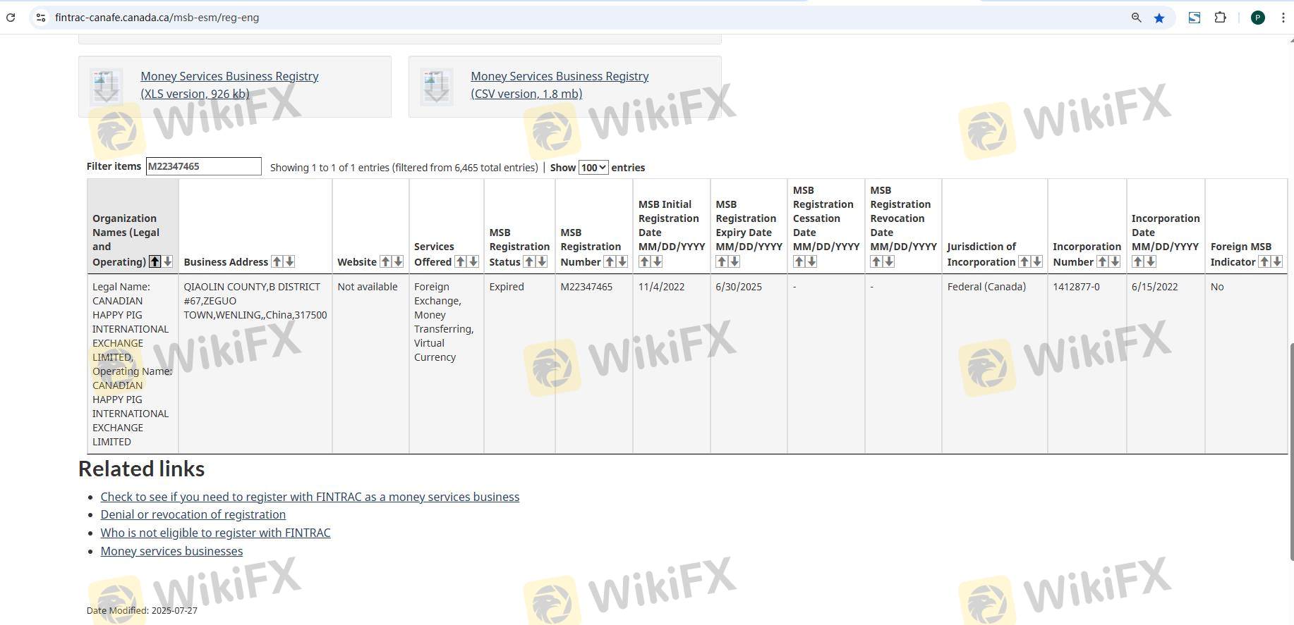Viewport: 1294px width, 625px height.
Task: Open Denial or revocation of registration link
Action: pyautogui.click(x=193, y=514)
